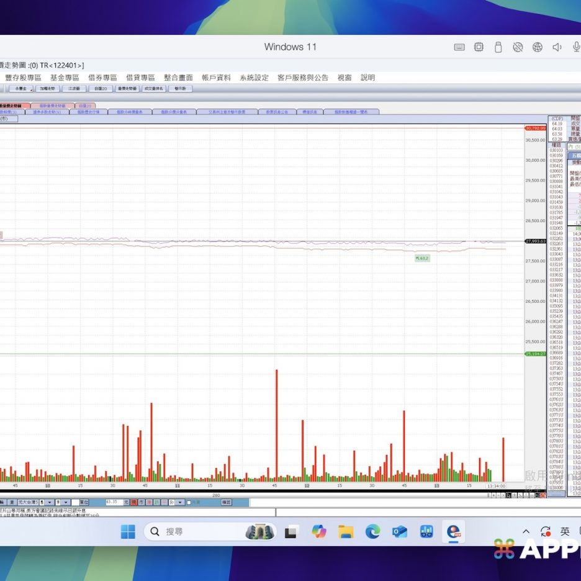The height and width of the screenshot is (581, 581).
Task: Toggle the checkbox in the bottom order bar
Action: tap(189, 502)
